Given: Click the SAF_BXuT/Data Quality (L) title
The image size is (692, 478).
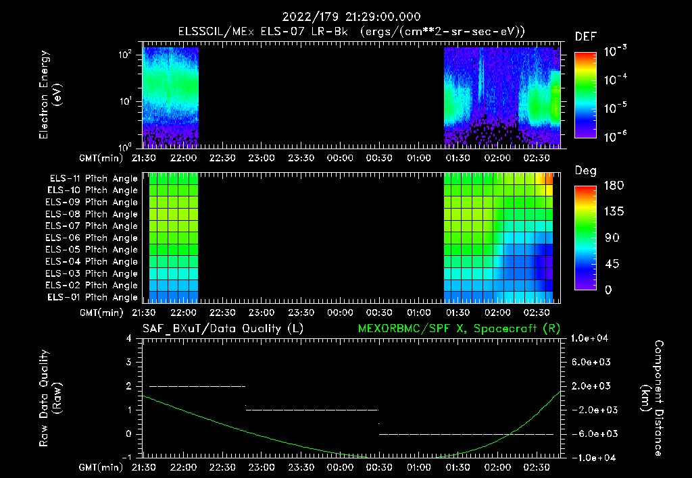Looking at the screenshot, I should [x=223, y=329].
